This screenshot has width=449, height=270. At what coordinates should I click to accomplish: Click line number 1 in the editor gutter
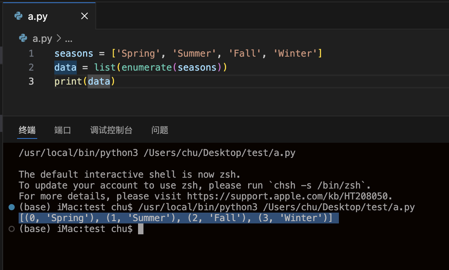point(31,53)
